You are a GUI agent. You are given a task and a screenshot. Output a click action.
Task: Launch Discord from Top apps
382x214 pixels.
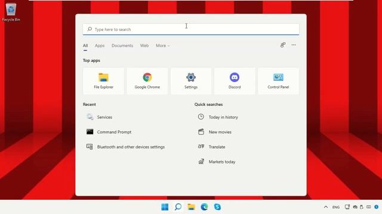(x=235, y=81)
